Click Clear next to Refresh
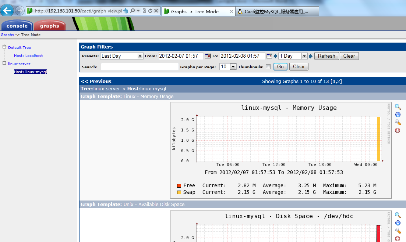Viewport: 406px width, 242px height. (x=349, y=56)
